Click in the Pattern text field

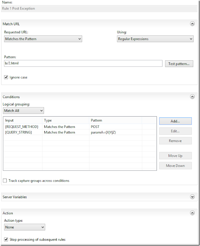83,63
